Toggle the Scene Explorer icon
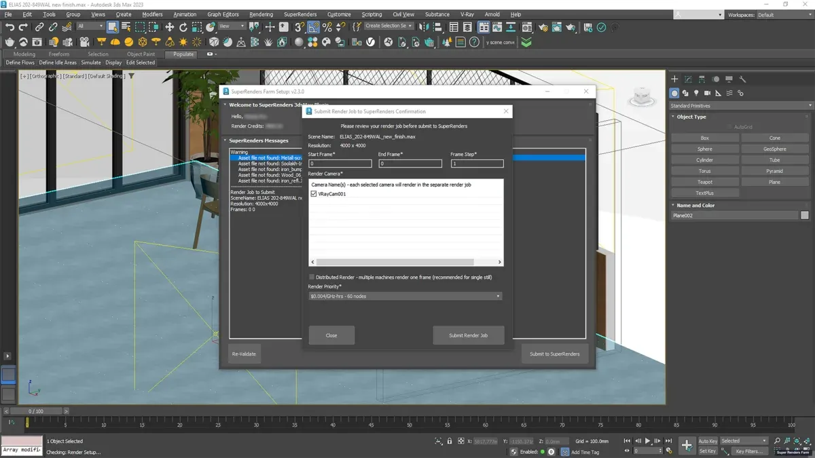This screenshot has width=815, height=458. click(452, 27)
